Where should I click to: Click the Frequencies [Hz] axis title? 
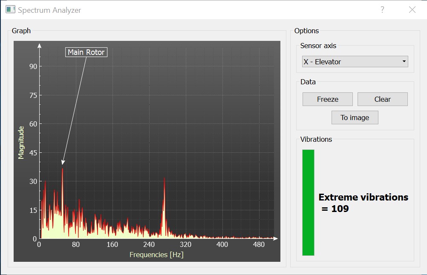156,255
